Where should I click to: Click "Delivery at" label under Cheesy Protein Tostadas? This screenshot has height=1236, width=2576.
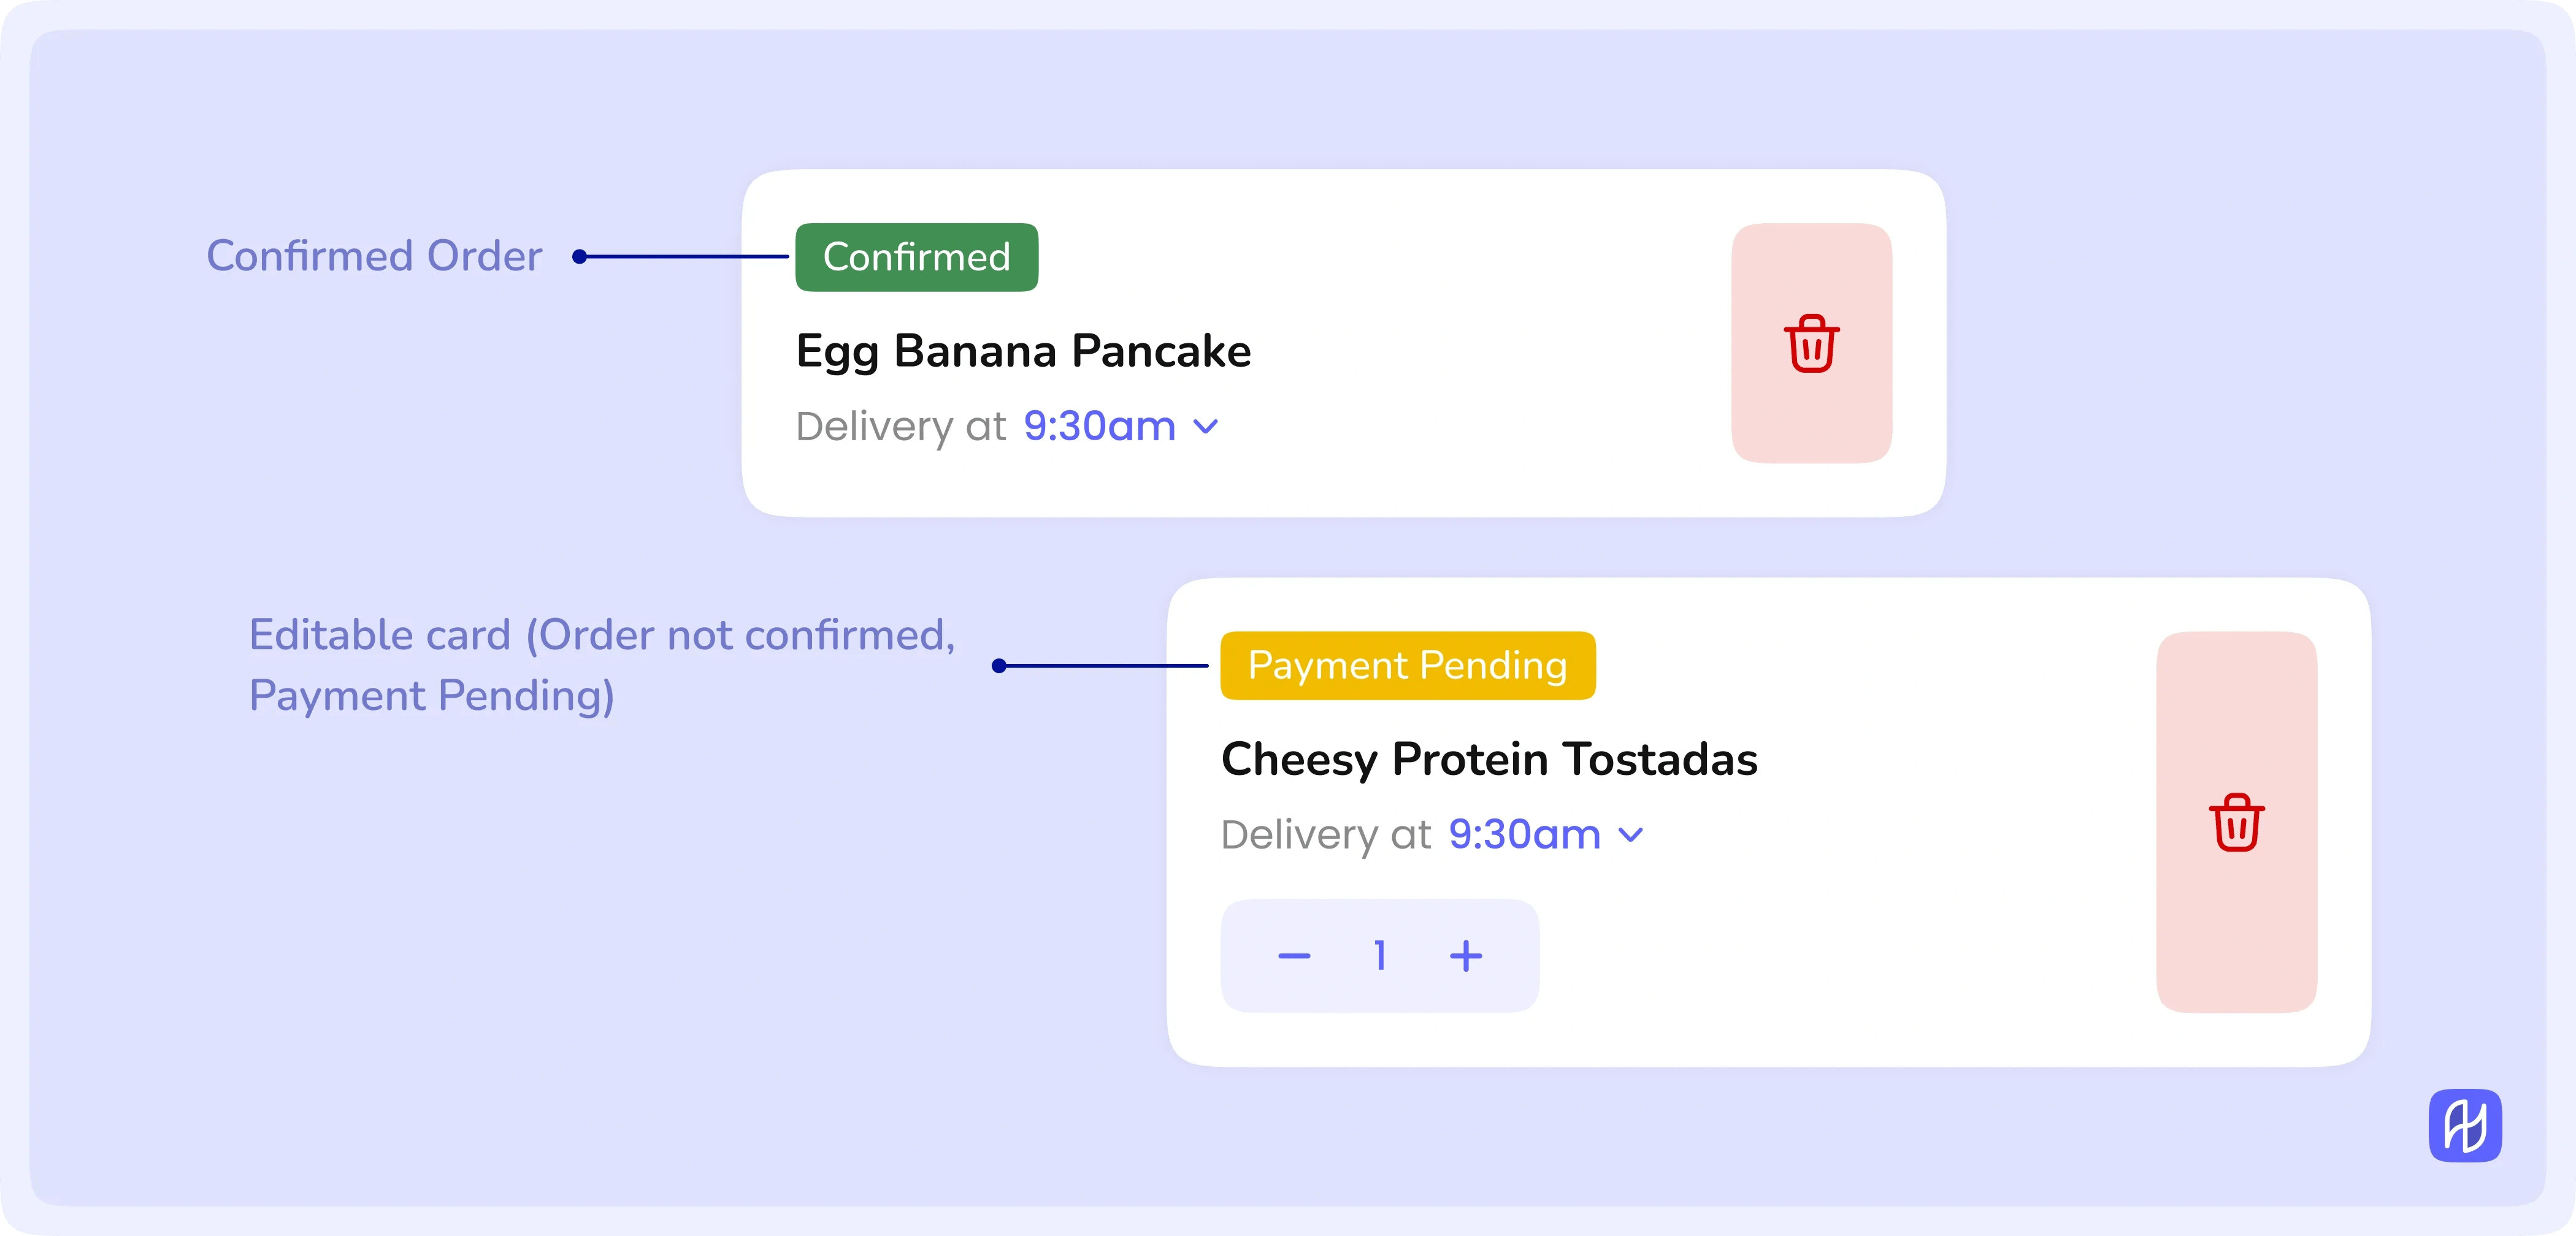(x=1326, y=835)
